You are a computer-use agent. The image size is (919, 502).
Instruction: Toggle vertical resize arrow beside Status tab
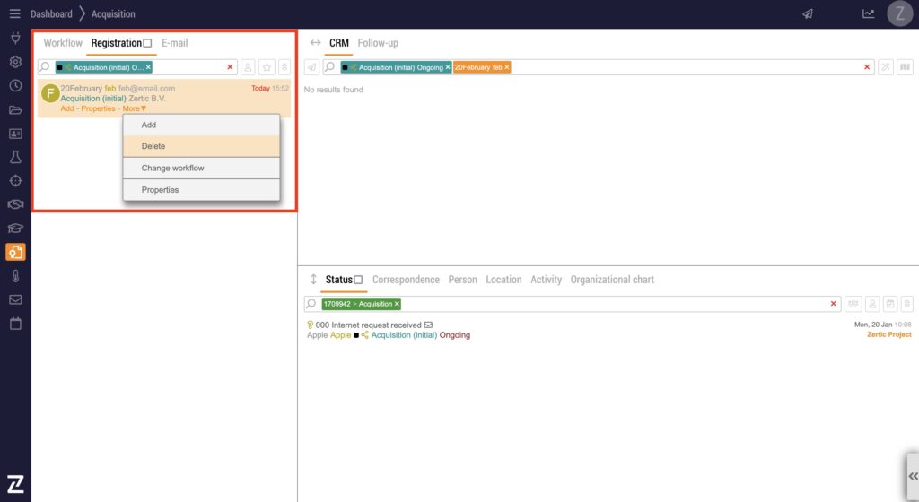[x=313, y=280]
